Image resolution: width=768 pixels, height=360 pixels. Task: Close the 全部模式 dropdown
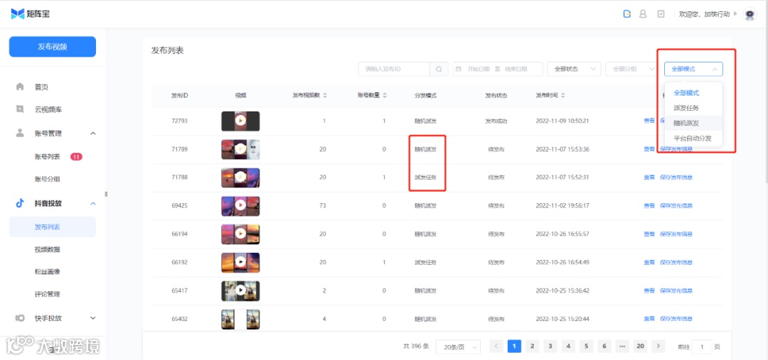[x=693, y=69]
